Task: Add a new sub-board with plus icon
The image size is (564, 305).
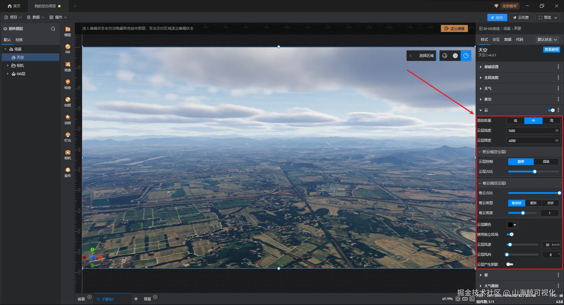Action: (136, 299)
